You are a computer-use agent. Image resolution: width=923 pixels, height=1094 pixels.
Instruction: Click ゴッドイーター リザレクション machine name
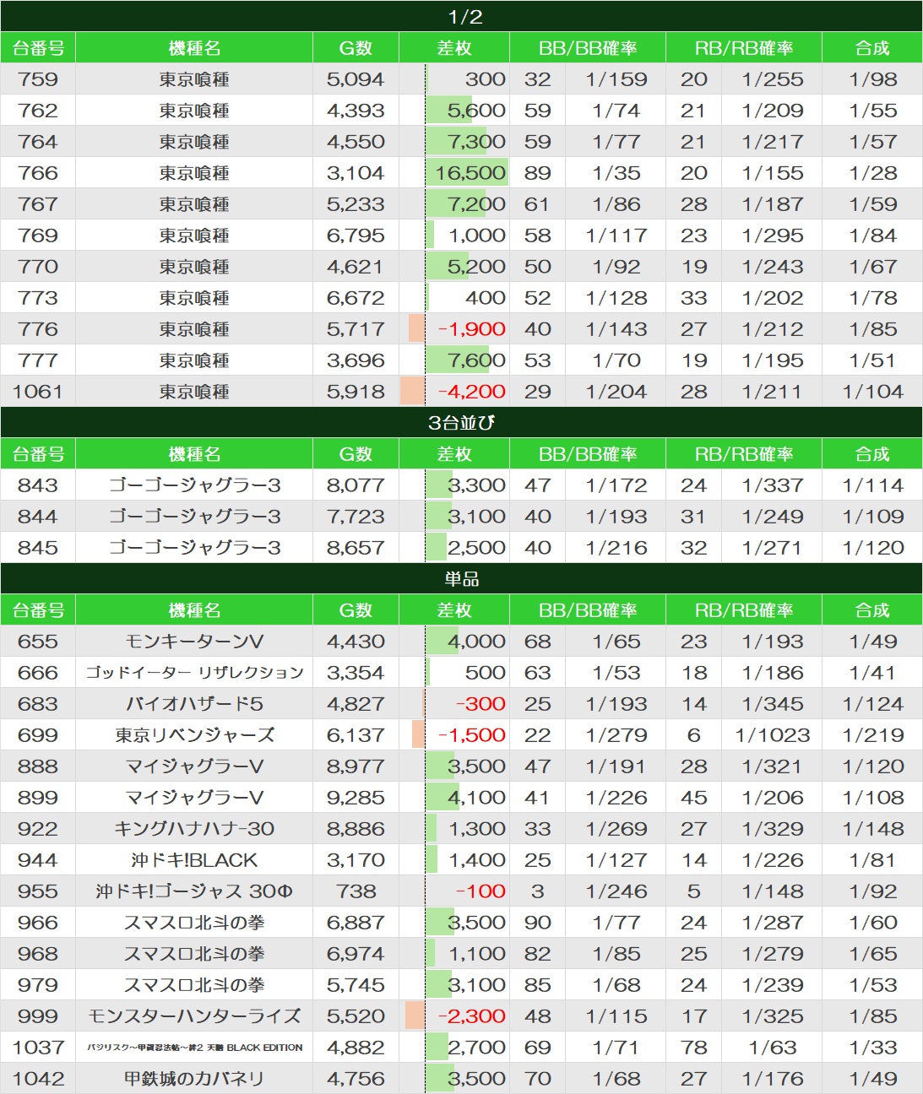[194, 673]
